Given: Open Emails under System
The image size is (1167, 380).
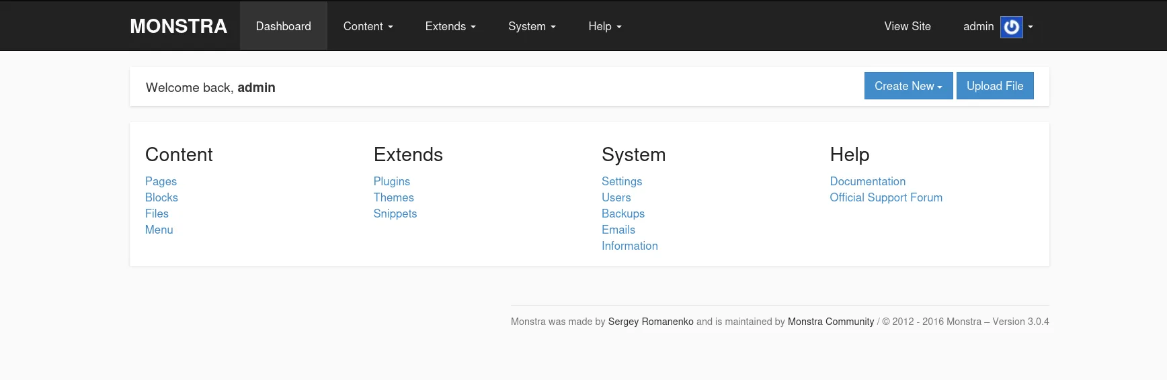Looking at the screenshot, I should pyautogui.click(x=618, y=230).
